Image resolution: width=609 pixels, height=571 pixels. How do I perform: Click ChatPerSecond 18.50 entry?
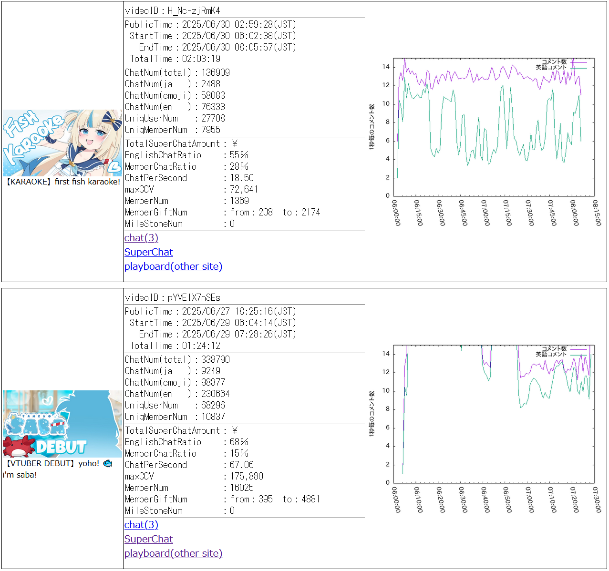189,178
